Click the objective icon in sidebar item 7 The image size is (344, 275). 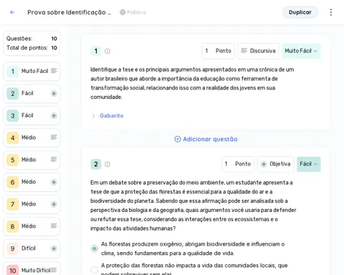(x=54, y=204)
